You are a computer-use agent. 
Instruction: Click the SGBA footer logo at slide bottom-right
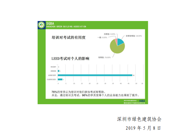[x=142, y=101]
